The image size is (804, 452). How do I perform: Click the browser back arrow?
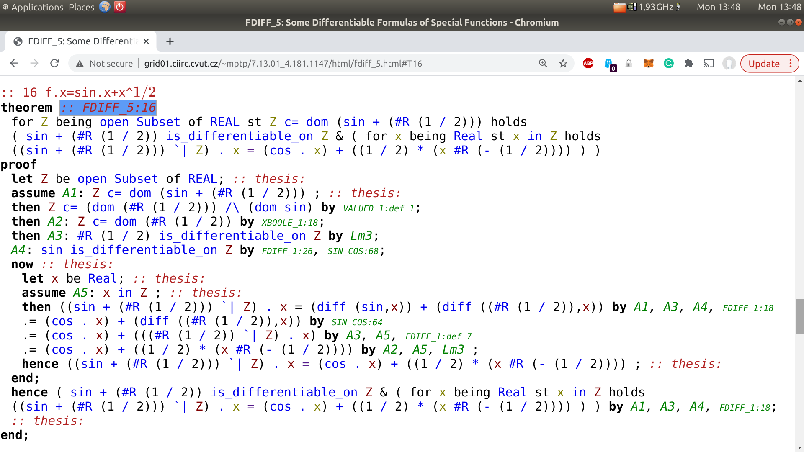14,63
